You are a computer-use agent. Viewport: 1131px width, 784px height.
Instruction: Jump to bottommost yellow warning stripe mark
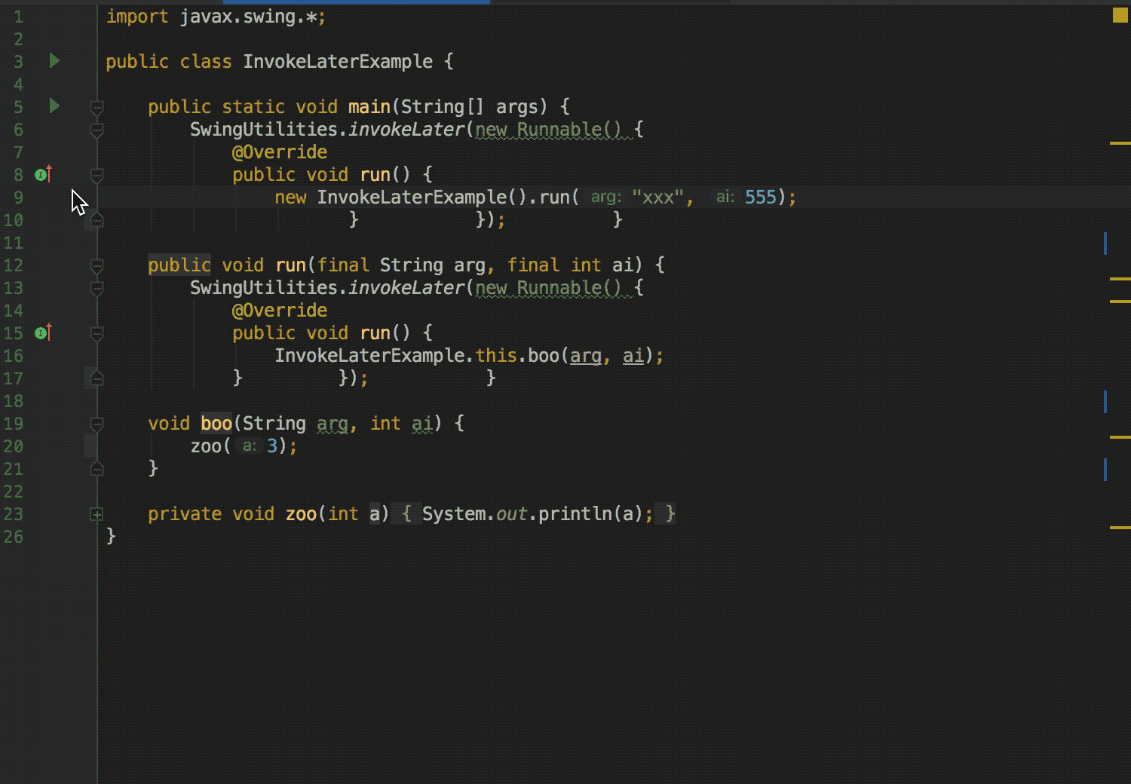1120,527
